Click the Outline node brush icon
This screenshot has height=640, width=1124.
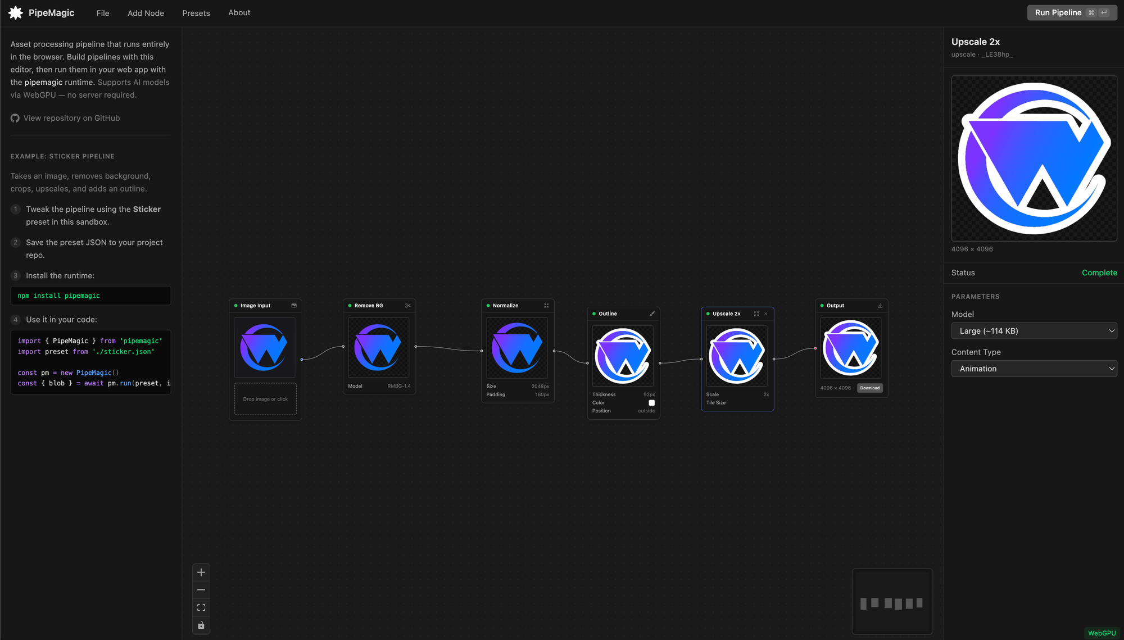click(x=652, y=314)
